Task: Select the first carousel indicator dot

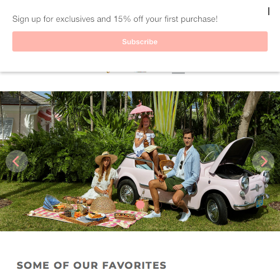Action: [123, 204]
